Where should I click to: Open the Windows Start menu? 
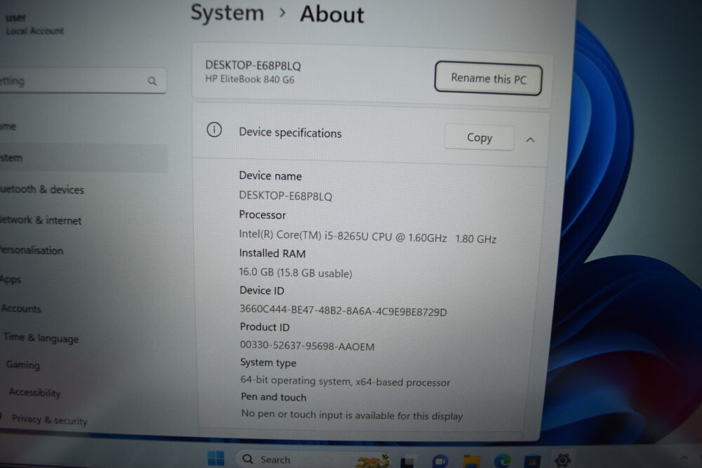216,459
